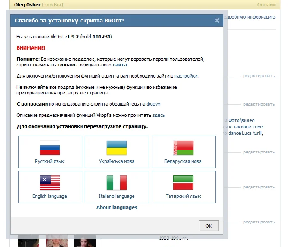Choose 'Українська мова' label
The image size is (288, 247).
117,161
